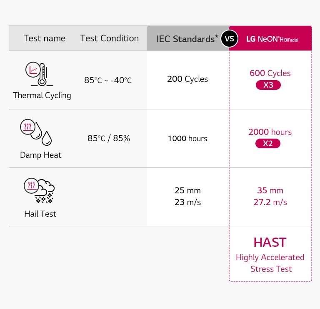Click the Damp Heat label

click(x=40, y=155)
